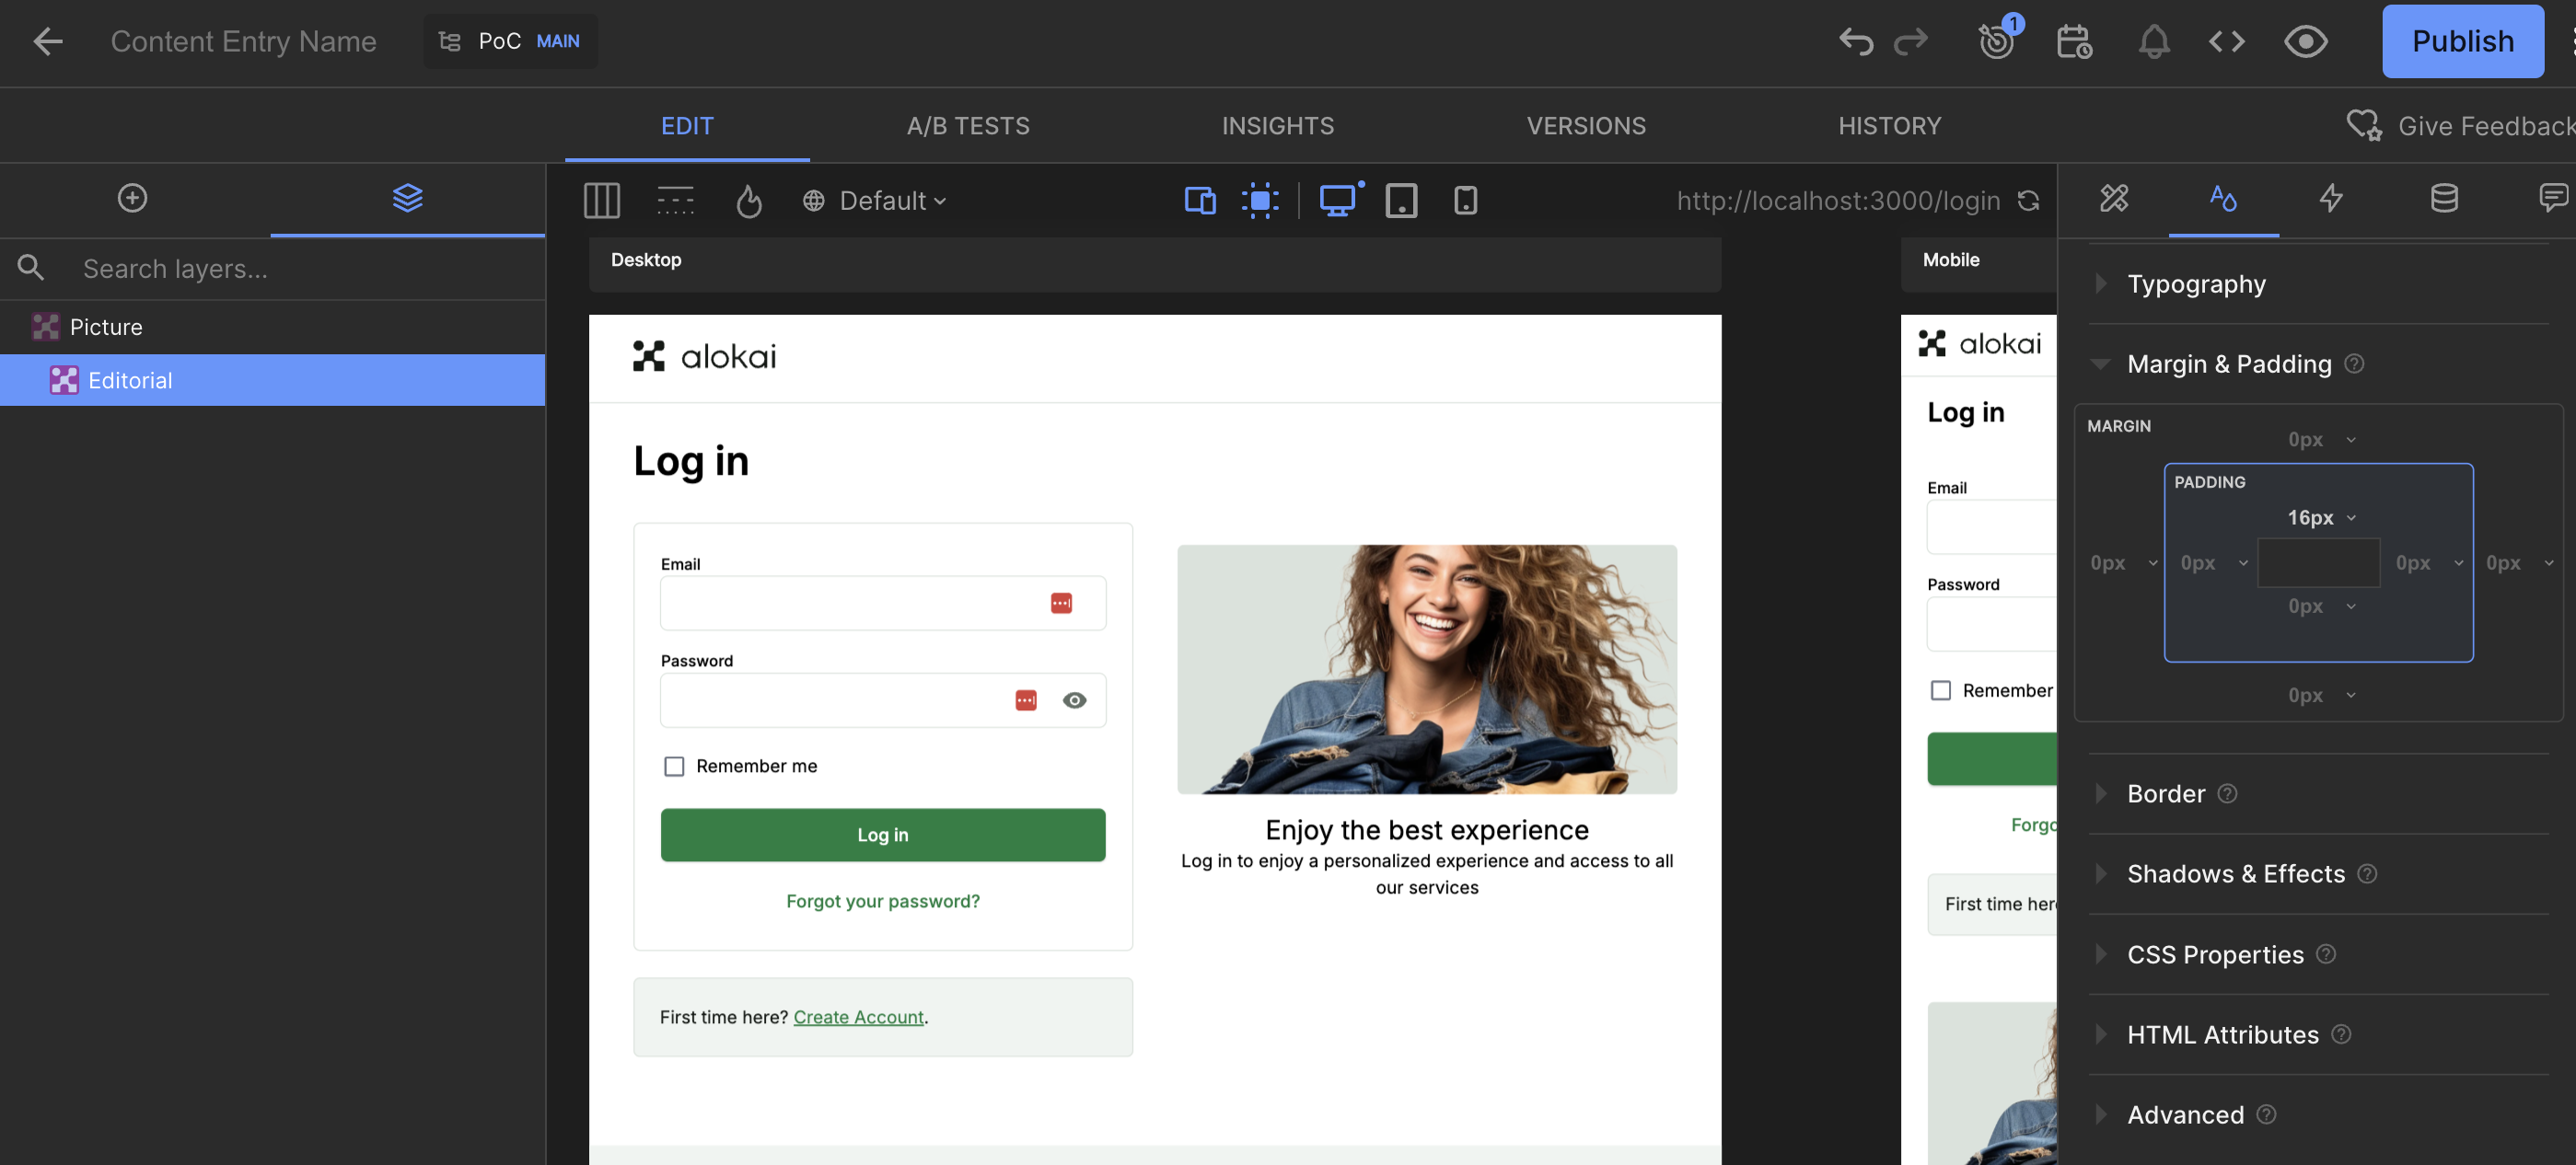2576x1165 pixels.
Task: Expand the HTML Attributes section
Action: point(2222,1034)
